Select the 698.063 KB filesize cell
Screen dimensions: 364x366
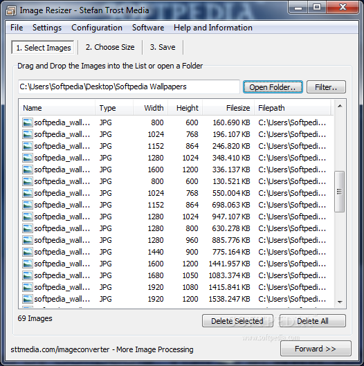point(231,205)
